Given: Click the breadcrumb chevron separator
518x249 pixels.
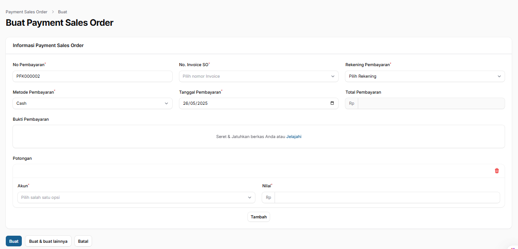Looking at the screenshot, I should (53, 12).
